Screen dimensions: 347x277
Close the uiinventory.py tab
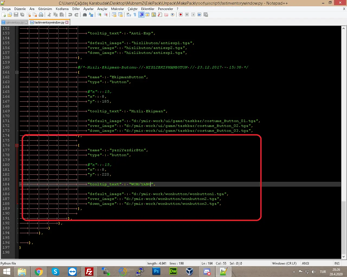point(26,22)
